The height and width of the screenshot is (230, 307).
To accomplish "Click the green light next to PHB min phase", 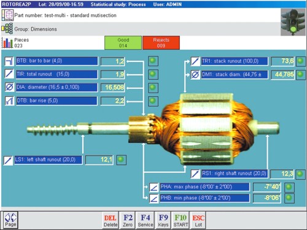I will click(289, 198).
